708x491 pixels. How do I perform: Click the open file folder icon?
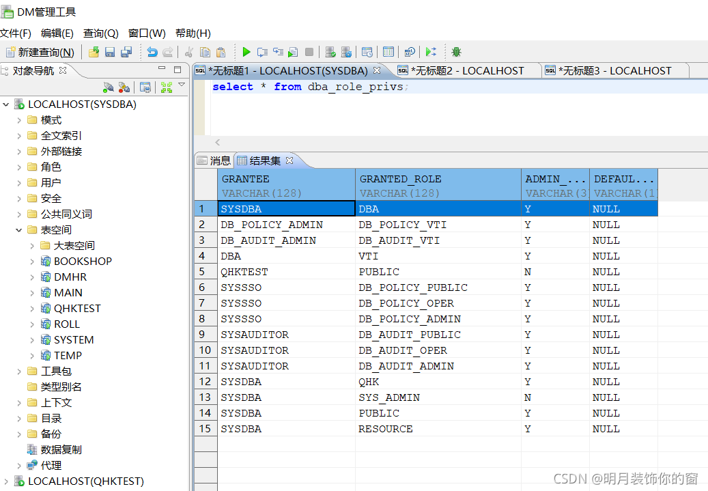94,52
